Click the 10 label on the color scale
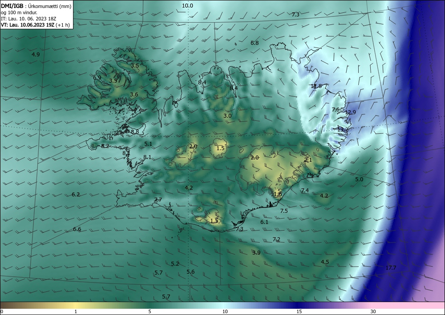Viewport: 445px width, 315px height. [x=225, y=312]
